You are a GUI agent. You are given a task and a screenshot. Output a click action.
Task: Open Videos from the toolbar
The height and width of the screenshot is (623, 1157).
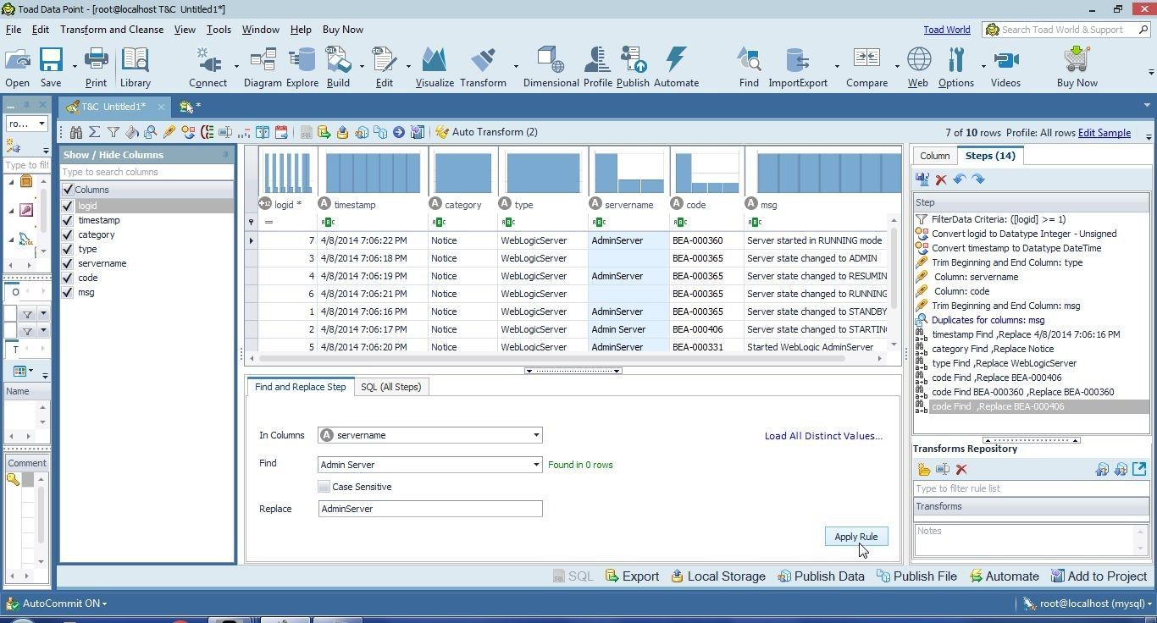(1005, 68)
